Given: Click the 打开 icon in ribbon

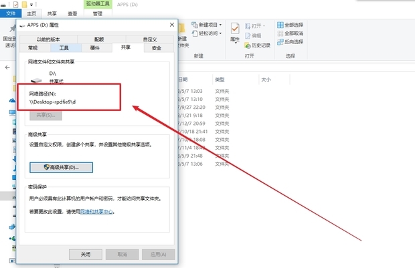Looking at the screenshot, I should 248,26.
